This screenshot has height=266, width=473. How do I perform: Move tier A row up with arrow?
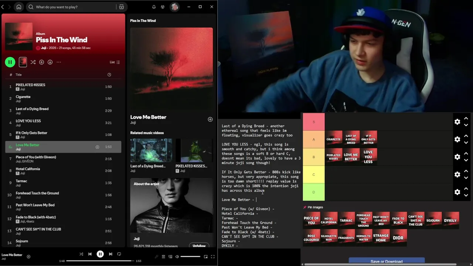click(466, 136)
